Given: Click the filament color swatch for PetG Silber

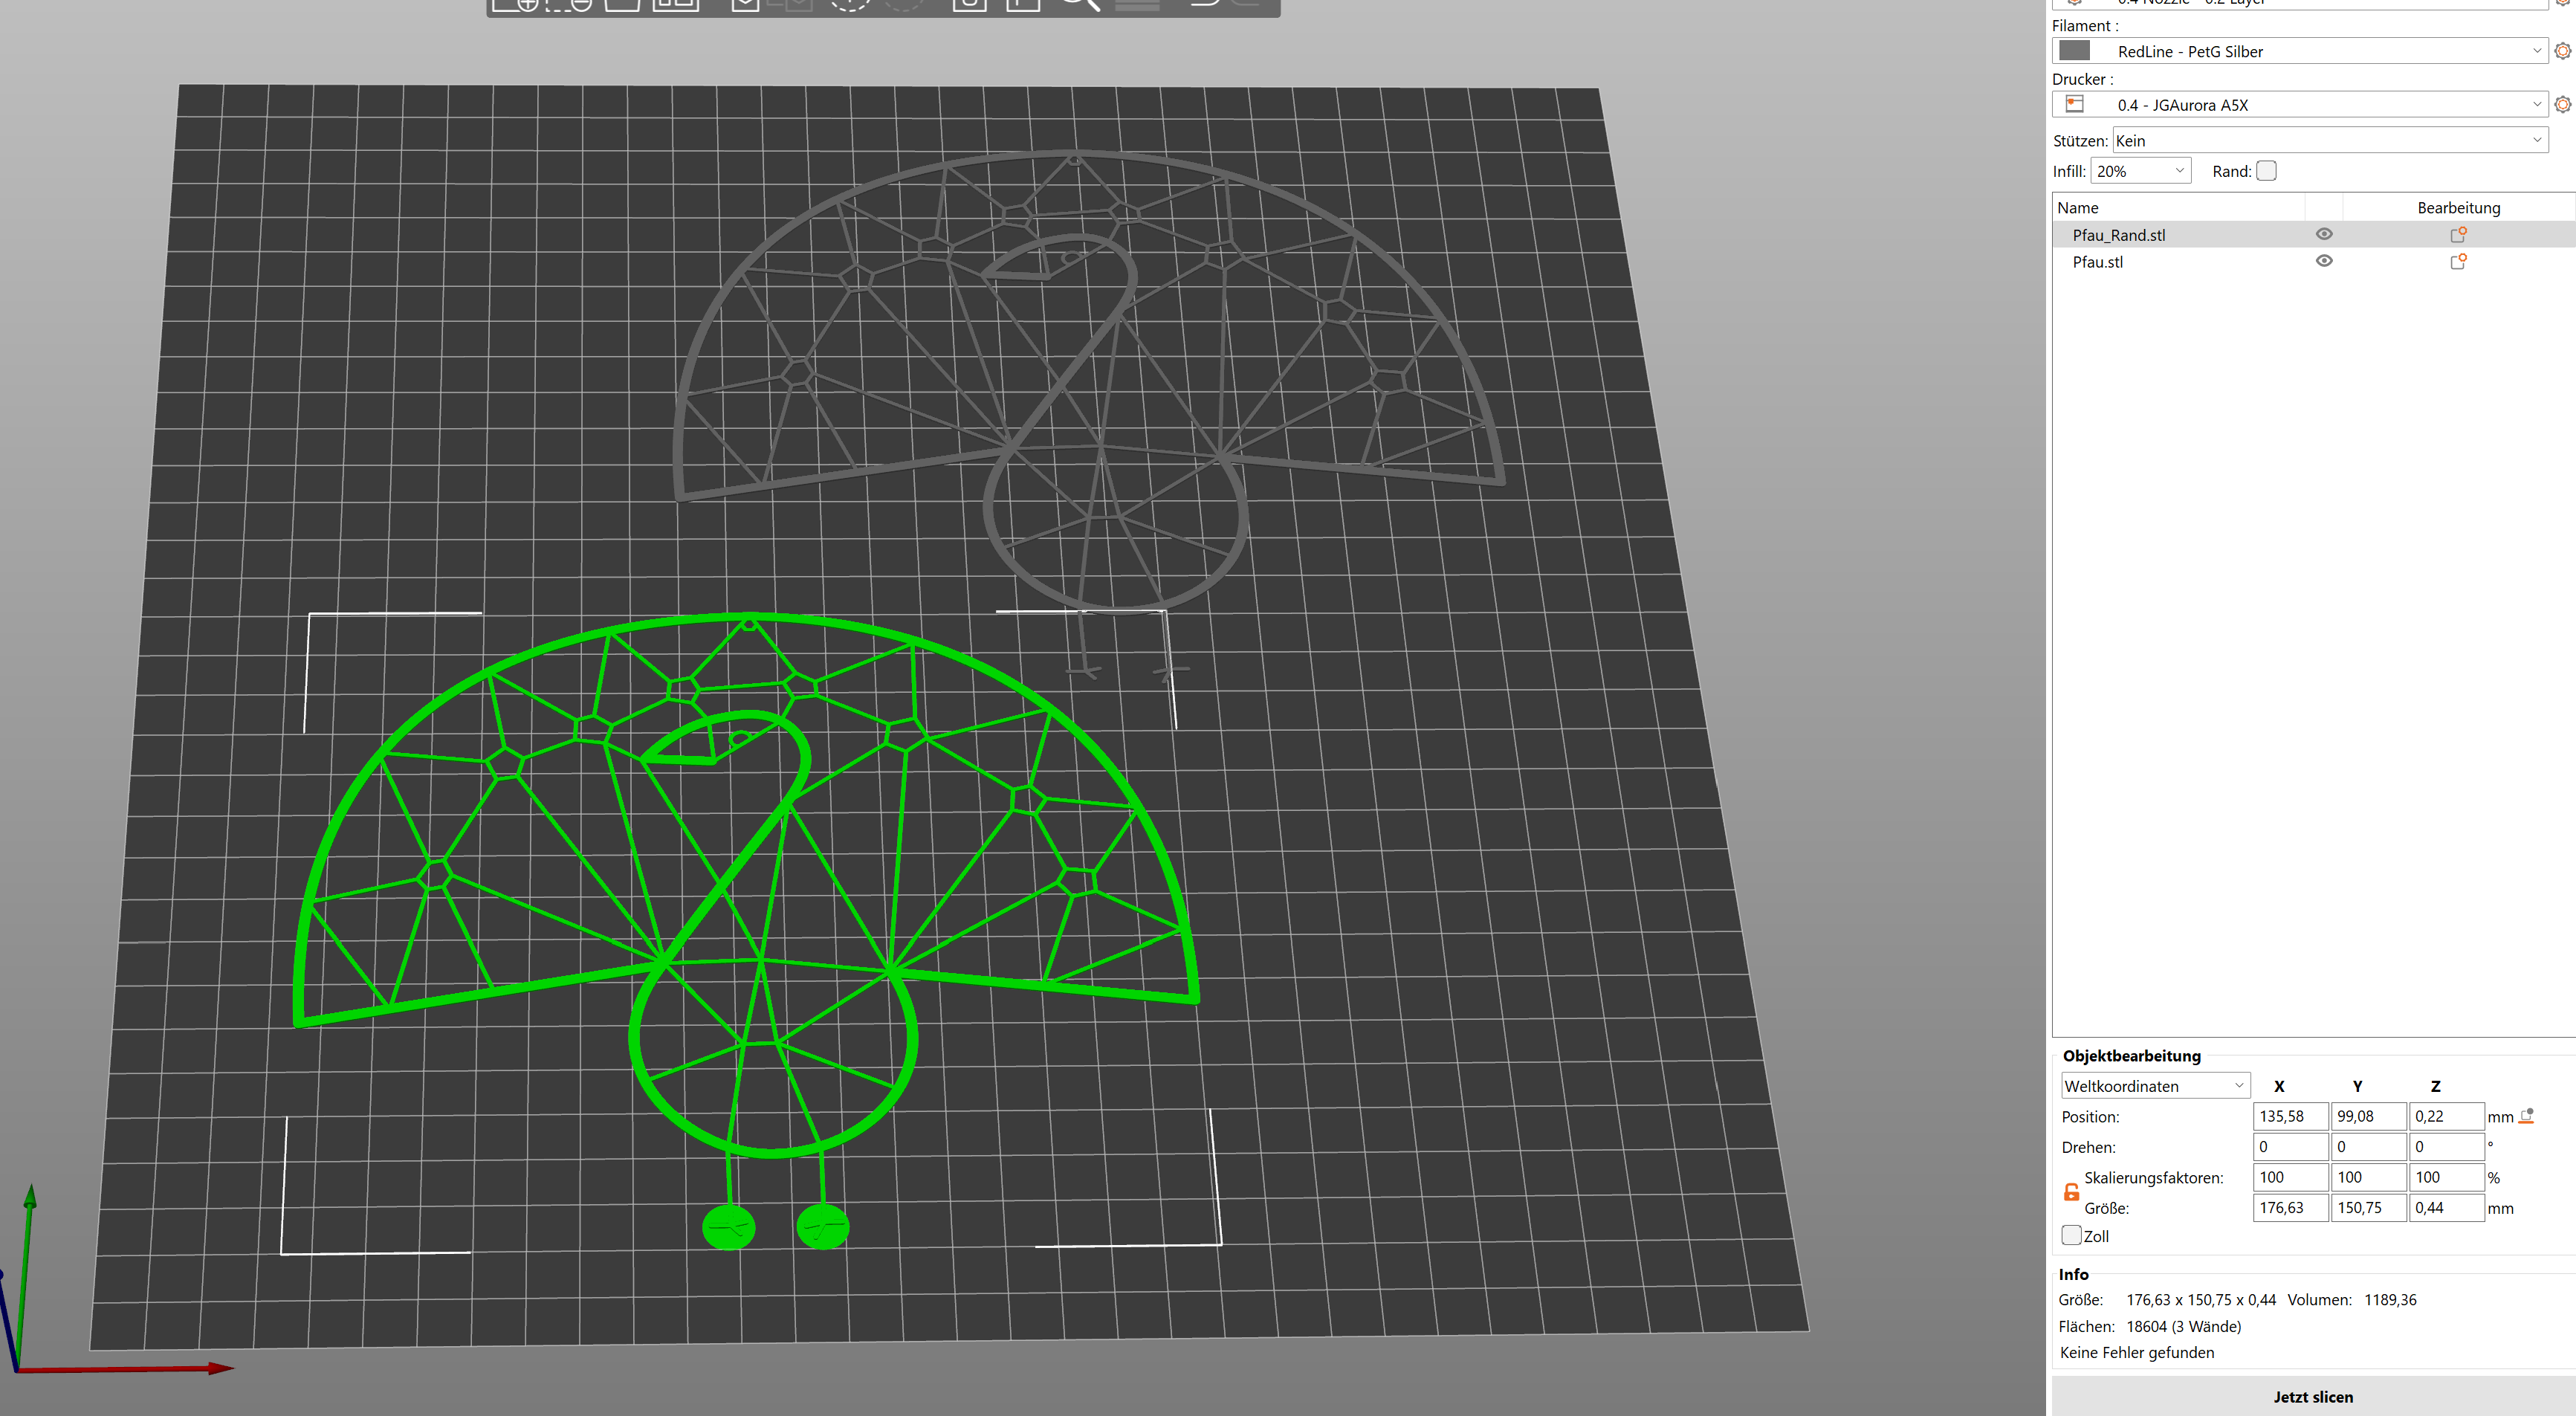Looking at the screenshot, I should coord(2075,51).
